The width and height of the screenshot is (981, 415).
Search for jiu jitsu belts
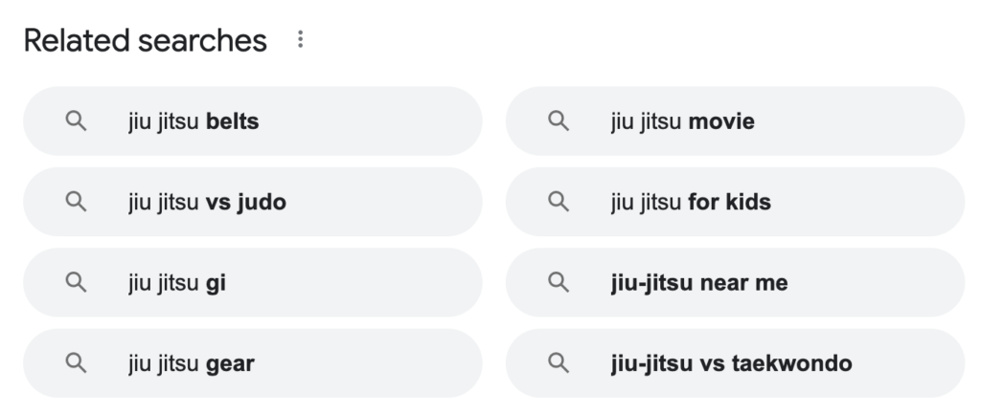pyautogui.click(x=253, y=121)
